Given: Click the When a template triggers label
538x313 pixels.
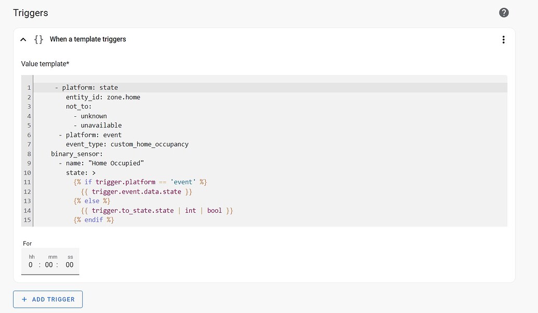Looking at the screenshot, I should click(x=87, y=39).
